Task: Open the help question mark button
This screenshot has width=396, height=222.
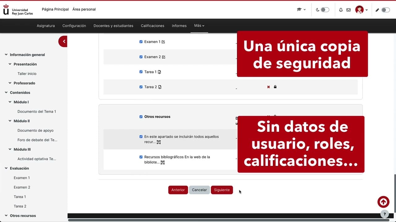Action: point(385,214)
